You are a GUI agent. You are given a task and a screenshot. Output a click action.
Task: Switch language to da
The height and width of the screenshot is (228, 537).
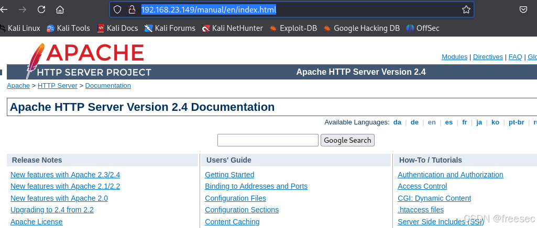pos(397,122)
